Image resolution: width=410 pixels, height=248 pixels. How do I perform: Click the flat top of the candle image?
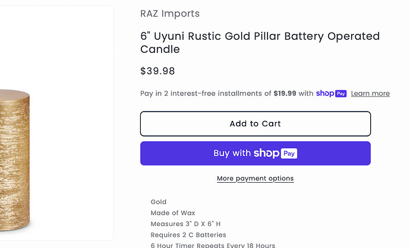[14, 94]
